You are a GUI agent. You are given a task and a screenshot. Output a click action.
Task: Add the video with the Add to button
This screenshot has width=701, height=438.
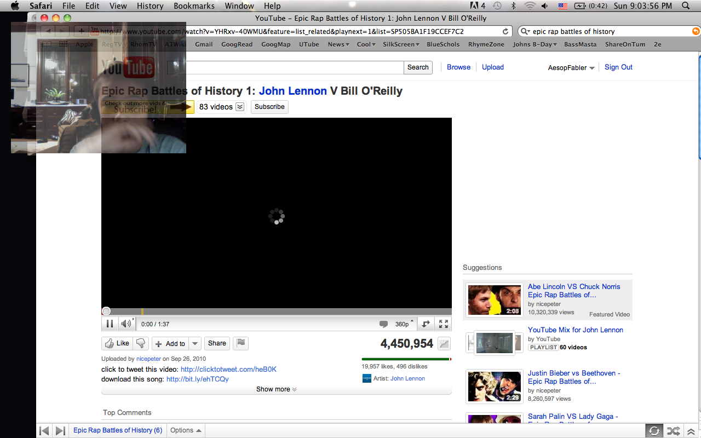(170, 344)
